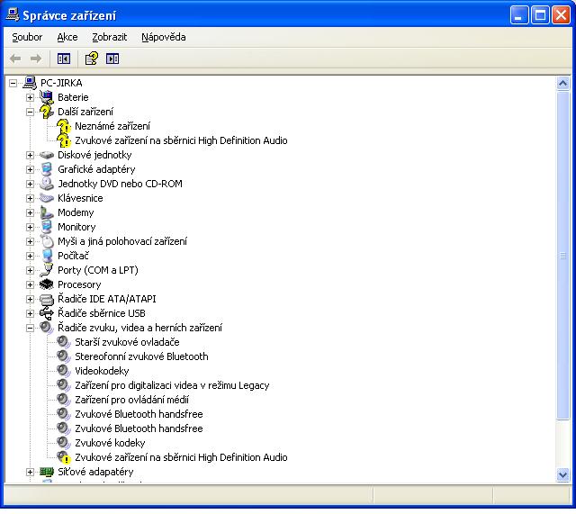The image size is (576, 514).
Task: Collapse Řadiče zvuku, videa a herních zařízení
Action: click(30, 328)
